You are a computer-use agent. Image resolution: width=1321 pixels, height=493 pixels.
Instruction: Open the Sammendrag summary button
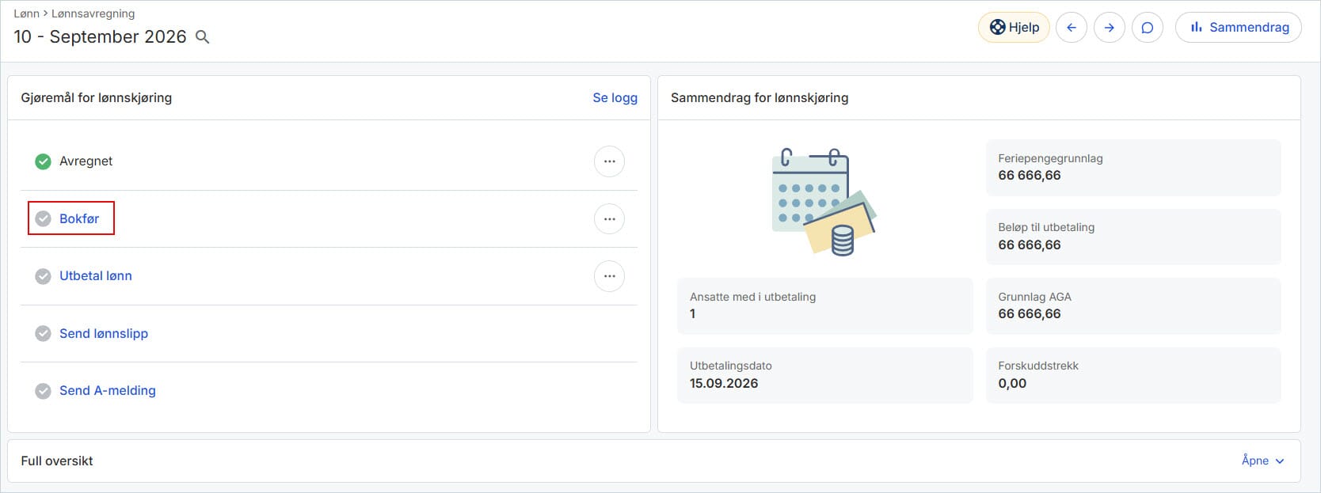click(1239, 28)
